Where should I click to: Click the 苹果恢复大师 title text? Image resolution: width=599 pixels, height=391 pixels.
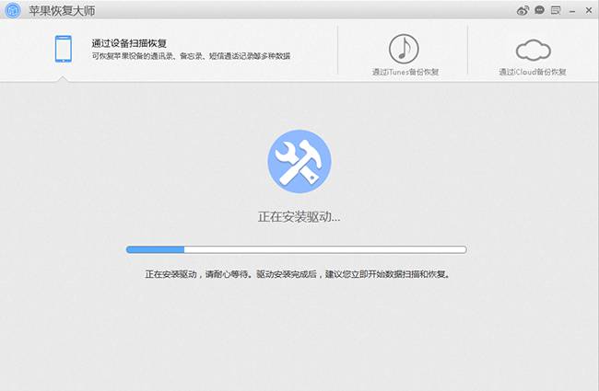tap(62, 11)
